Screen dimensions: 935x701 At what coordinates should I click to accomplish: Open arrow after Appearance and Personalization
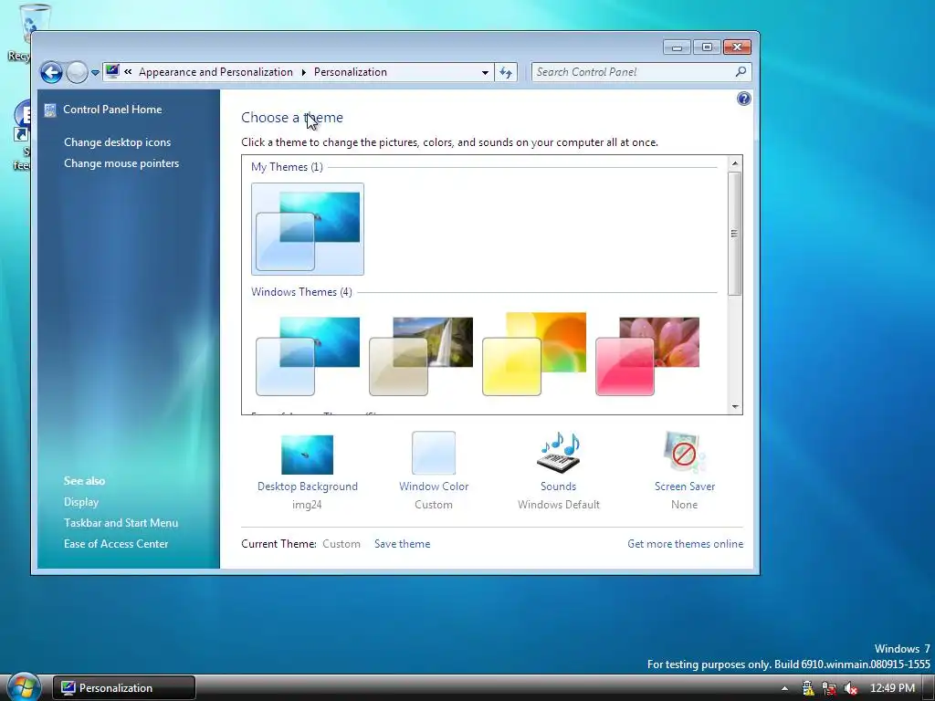[303, 72]
